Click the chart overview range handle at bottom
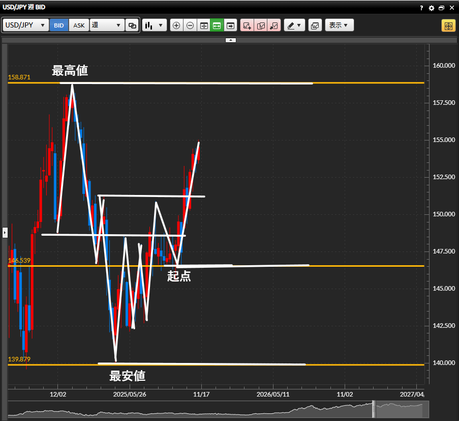The height and width of the screenshot is (421, 459). pyautogui.click(x=374, y=408)
